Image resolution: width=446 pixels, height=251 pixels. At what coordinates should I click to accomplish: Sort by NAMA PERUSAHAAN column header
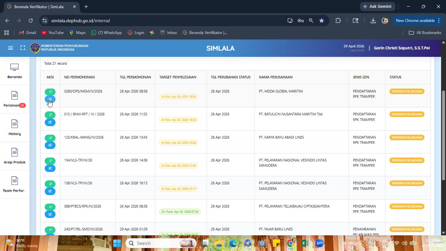click(276, 77)
